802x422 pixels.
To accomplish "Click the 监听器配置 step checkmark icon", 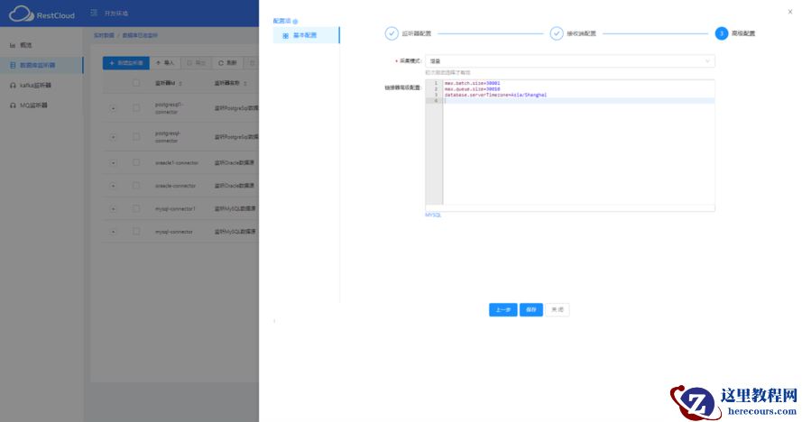I will [x=392, y=33].
